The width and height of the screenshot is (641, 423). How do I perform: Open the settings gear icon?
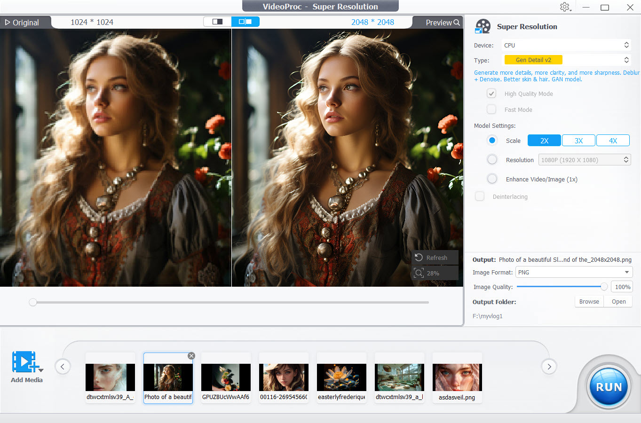click(x=565, y=7)
